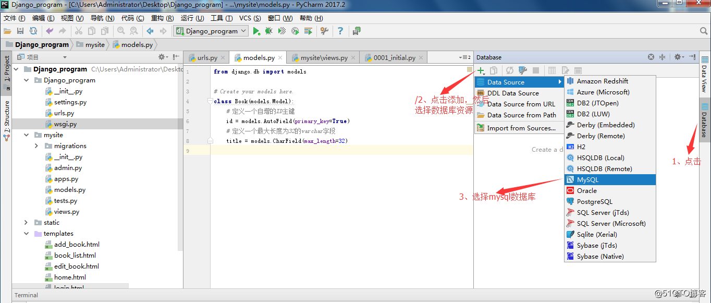The image size is (711, 303).
Task: Collapse the mysite folder in the tree
Action: 27,135
